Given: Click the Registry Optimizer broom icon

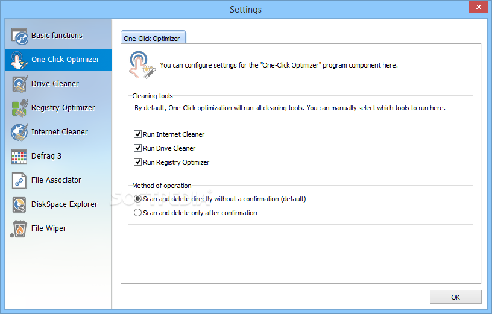Looking at the screenshot, I should pos(20,108).
